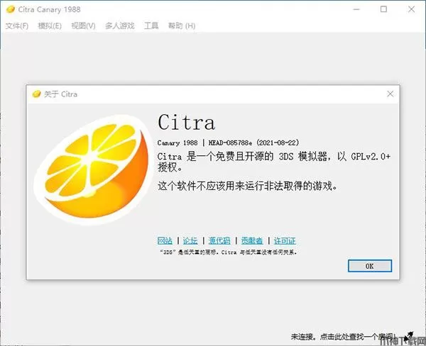
Task: Click the Citra icon in About dialog title
Action: tap(36, 94)
